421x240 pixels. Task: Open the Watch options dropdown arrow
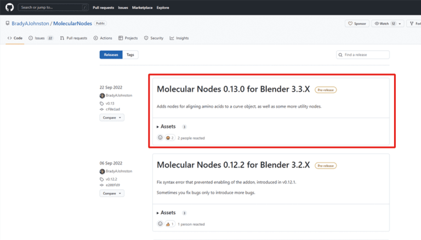click(x=400, y=24)
